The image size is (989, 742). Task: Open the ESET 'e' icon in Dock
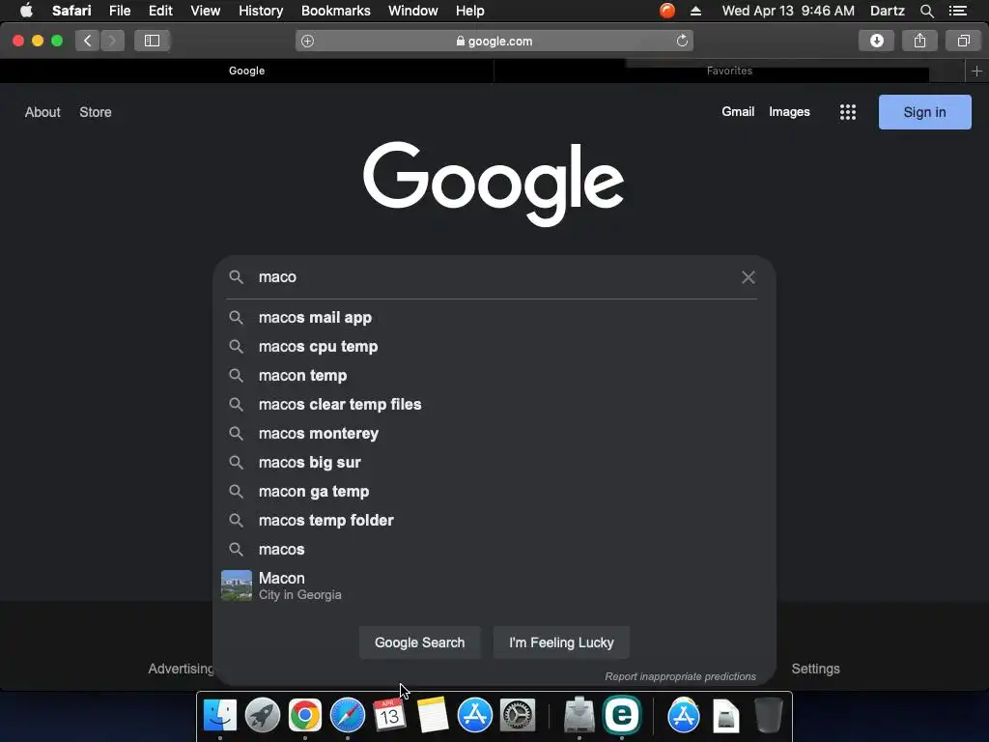622,715
